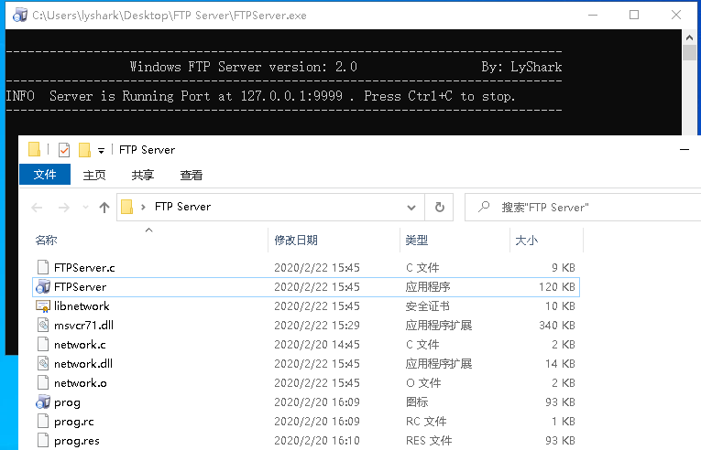Click the FTPServer application file icon
This screenshot has height=450, width=701.
(42, 287)
